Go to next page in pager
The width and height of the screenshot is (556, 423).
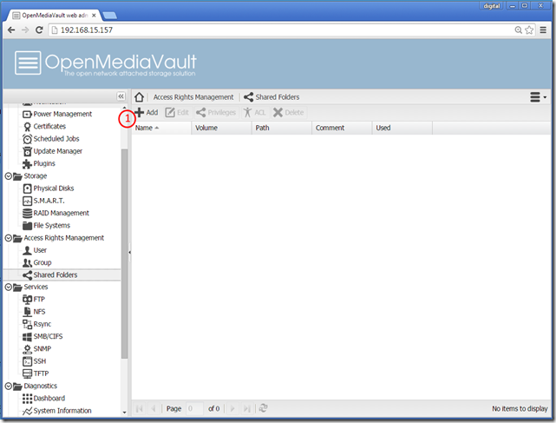pyautogui.click(x=232, y=409)
